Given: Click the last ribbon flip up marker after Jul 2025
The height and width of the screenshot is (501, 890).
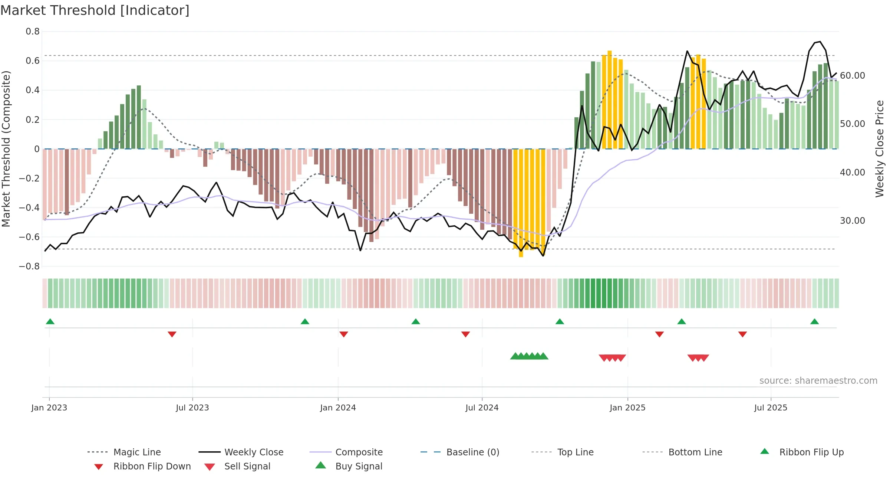Looking at the screenshot, I should point(814,321).
